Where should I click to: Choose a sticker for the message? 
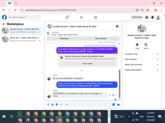pyautogui.click(x=57, y=105)
